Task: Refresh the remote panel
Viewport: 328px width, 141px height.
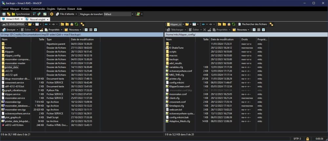Action: 234,25
